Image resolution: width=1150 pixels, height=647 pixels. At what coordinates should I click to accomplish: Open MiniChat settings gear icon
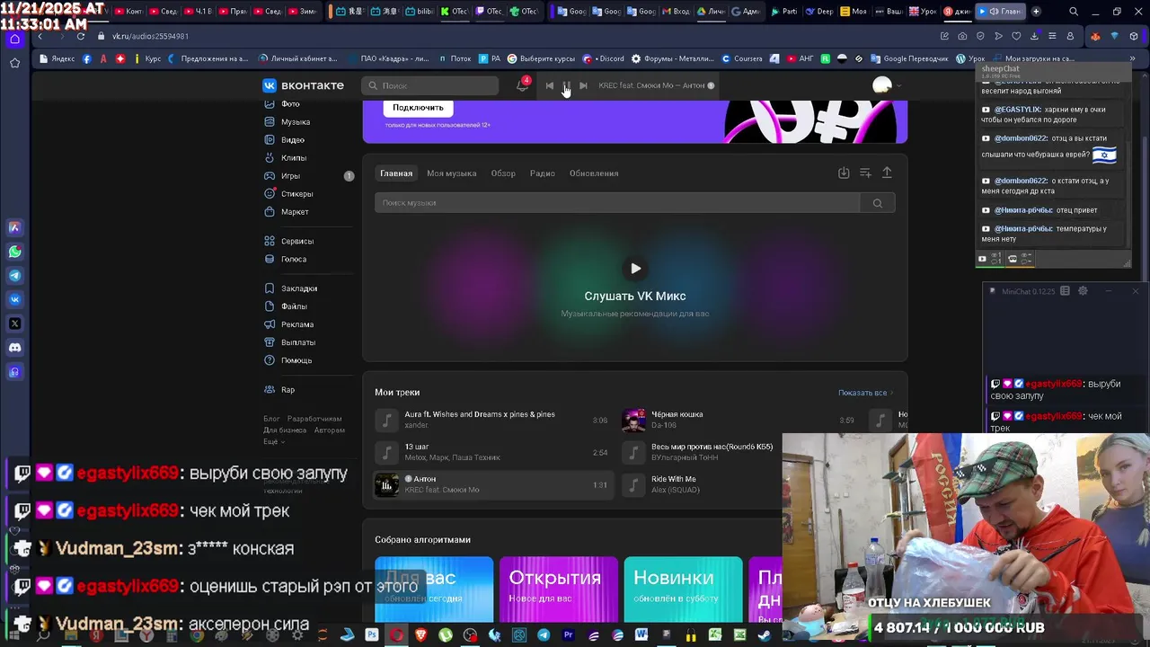pos(1083,291)
